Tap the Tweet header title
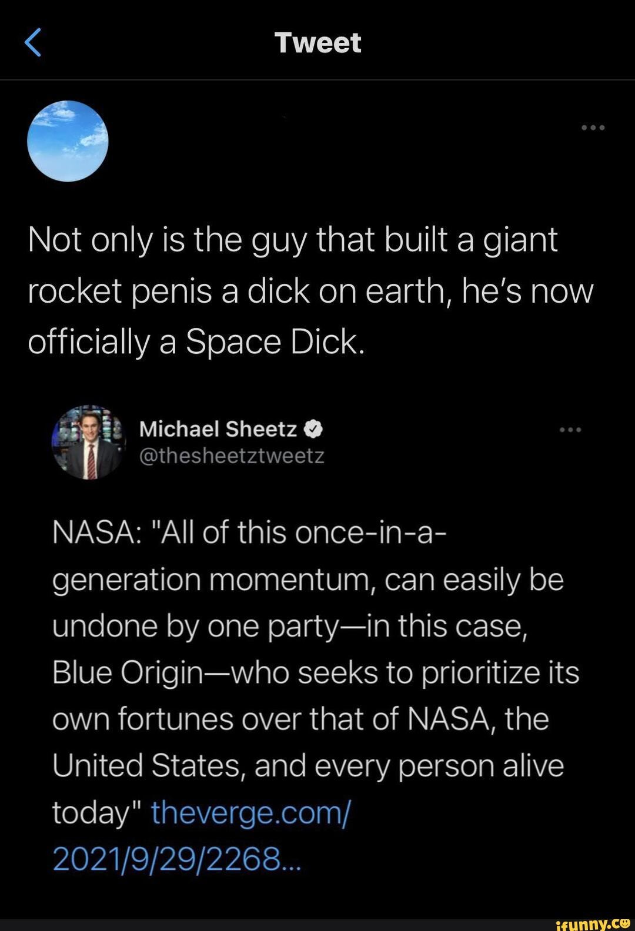Viewport: 635px width, 931px height. [317, 43]
